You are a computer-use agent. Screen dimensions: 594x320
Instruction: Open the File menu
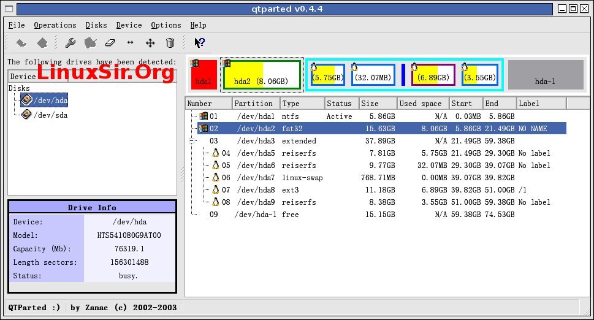(17, 25)
